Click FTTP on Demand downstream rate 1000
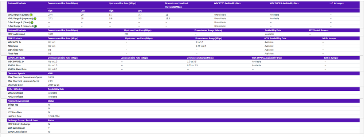The height and width of the screenshot is (137, 364). pos(51,34)
